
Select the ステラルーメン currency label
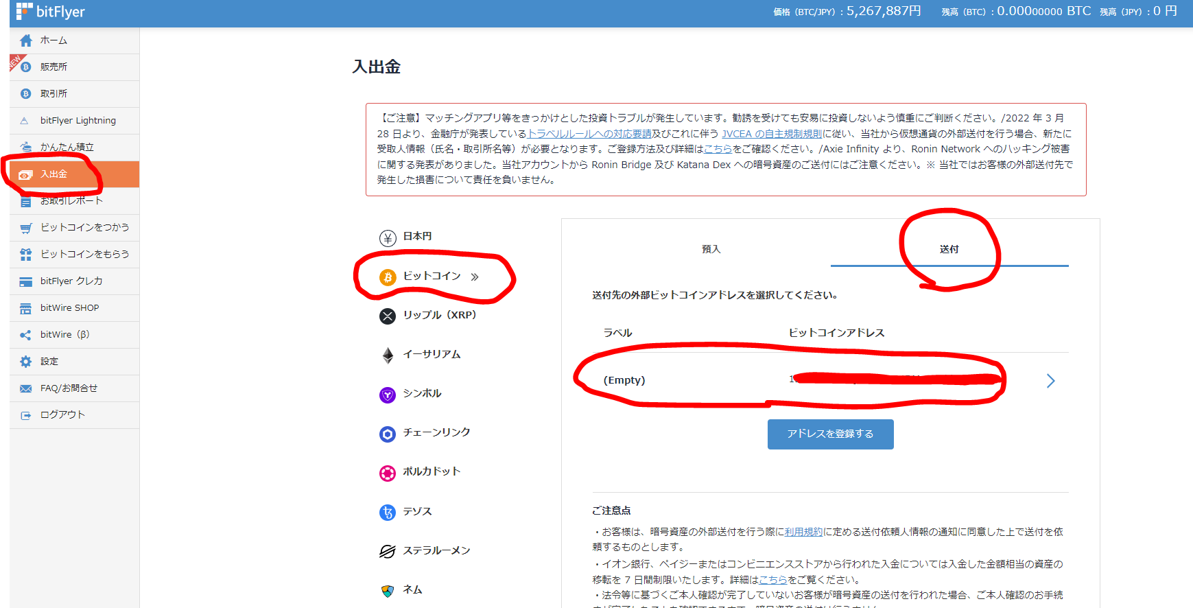[x=436, y=550]
